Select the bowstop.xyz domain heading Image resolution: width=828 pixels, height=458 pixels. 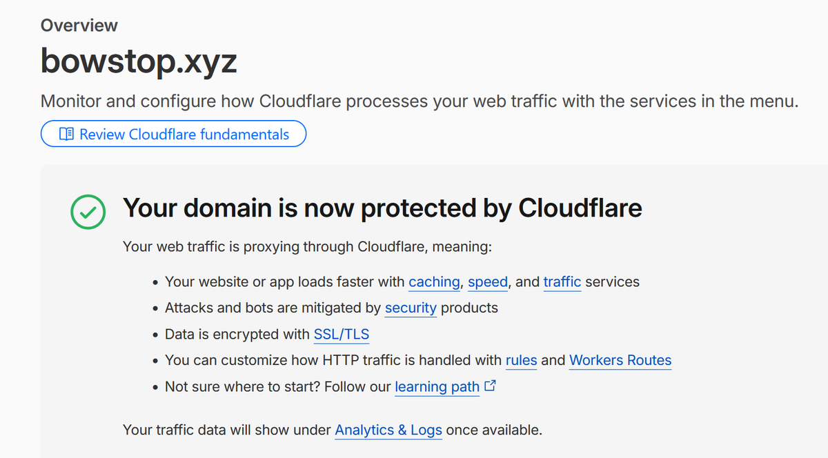pos(139,61)
